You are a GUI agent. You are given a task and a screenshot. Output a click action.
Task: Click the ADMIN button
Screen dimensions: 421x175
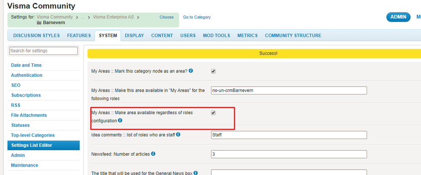point(398,17)
